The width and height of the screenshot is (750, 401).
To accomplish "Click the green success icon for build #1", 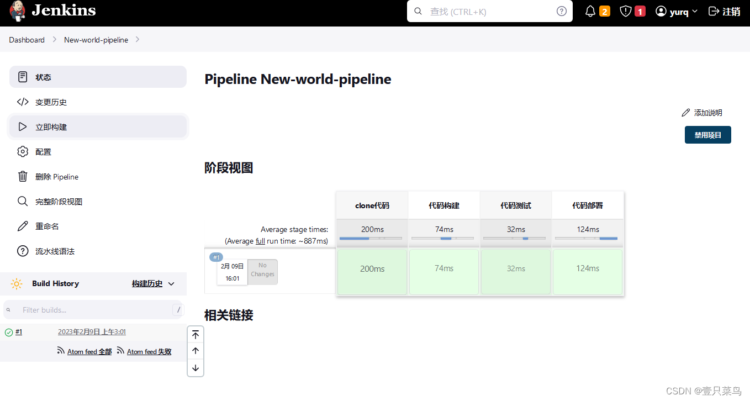I will coord(9,333).
